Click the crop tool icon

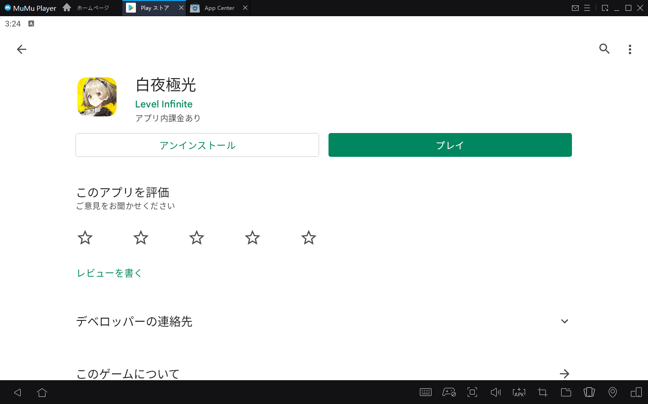pos(543,392)
